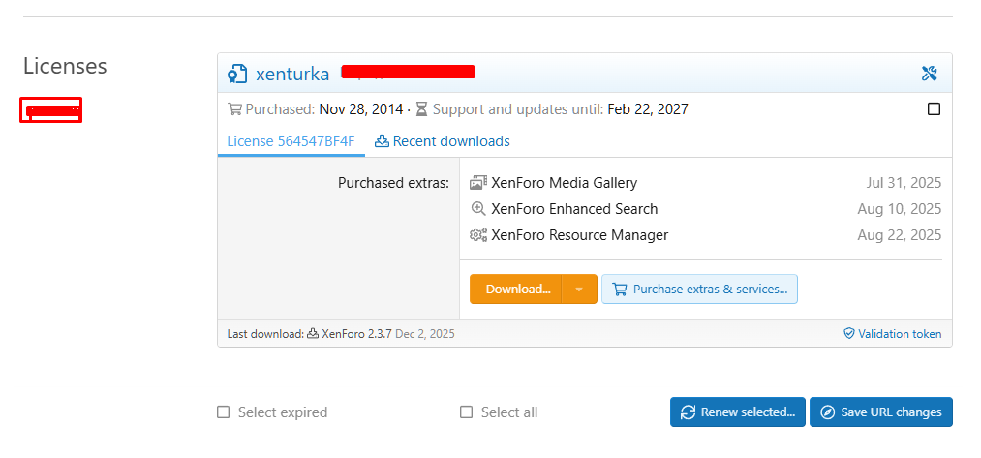This screenshot has height=458, width=981.
Task: Click the Resource Manager gears icon
Action: 478,235
